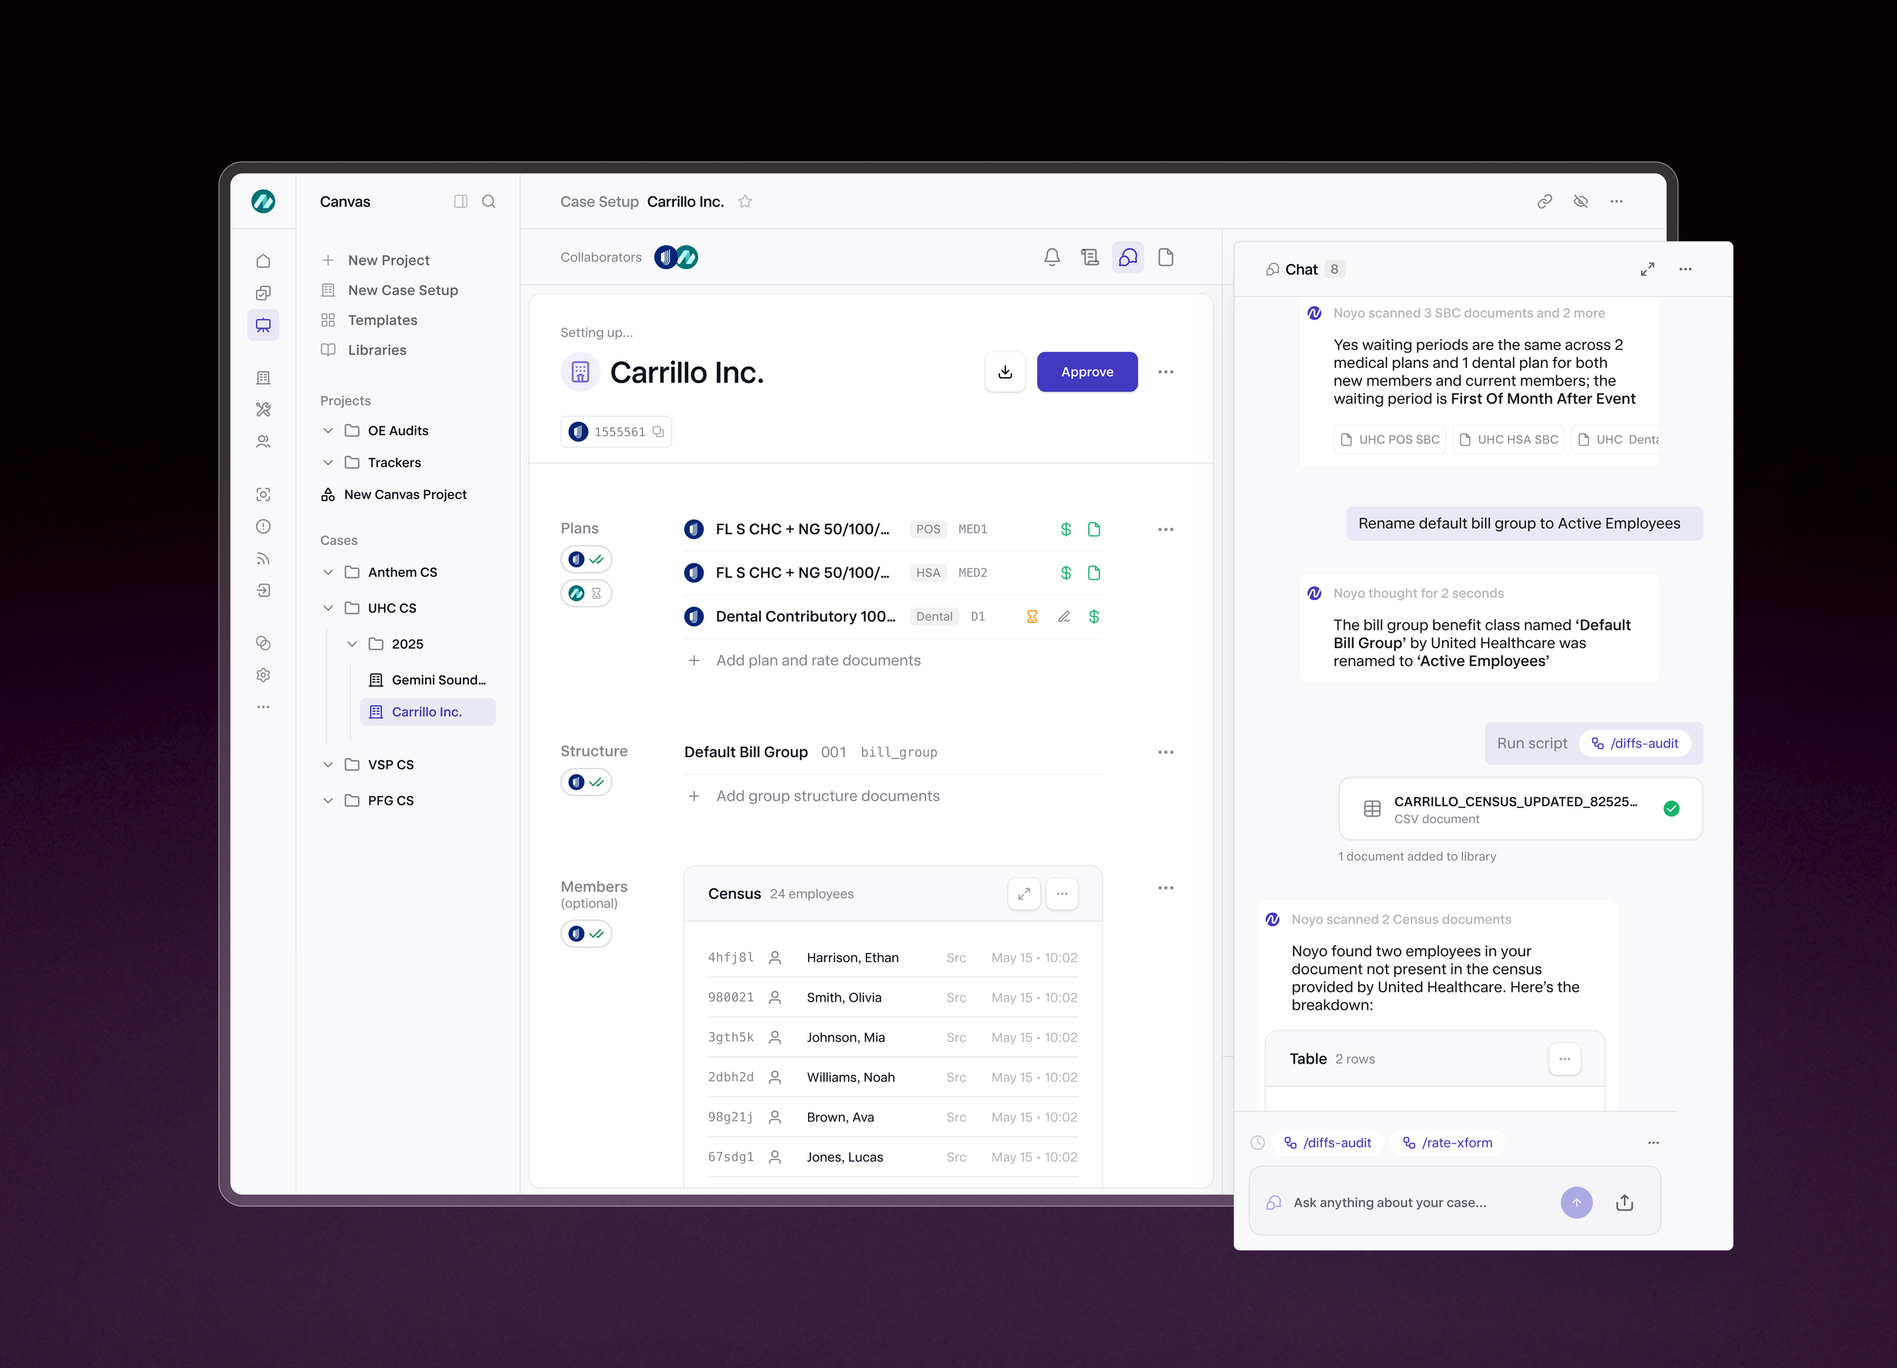Expand the Census table view
1897x1368 pixels.
pyautogui.click(x=1024, y=894)
